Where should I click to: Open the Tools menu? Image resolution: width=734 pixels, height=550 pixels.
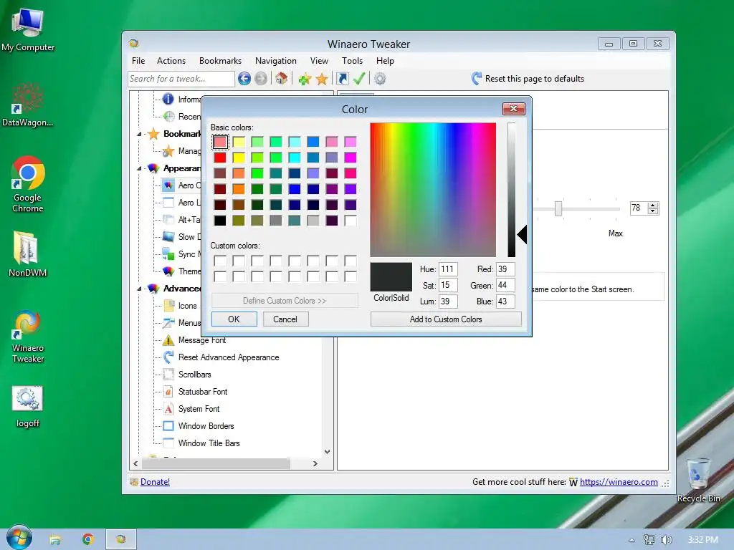point(352,61)
